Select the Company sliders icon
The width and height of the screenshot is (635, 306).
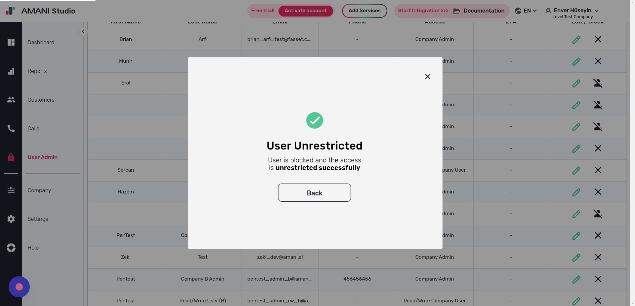click(11, 190)
